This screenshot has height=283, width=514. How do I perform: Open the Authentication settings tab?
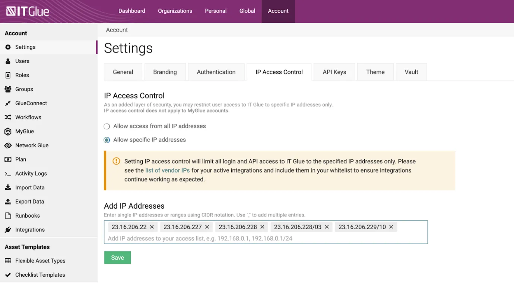(216, 72)
